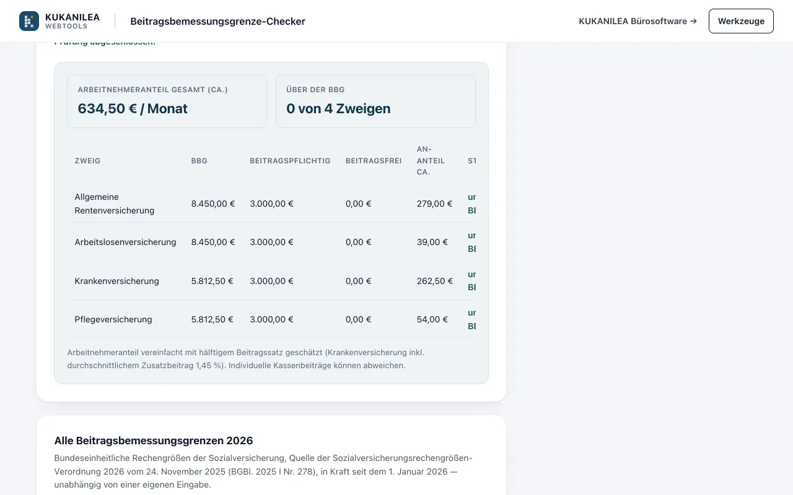Click the Beitragsfrei column header

[374, 161]
